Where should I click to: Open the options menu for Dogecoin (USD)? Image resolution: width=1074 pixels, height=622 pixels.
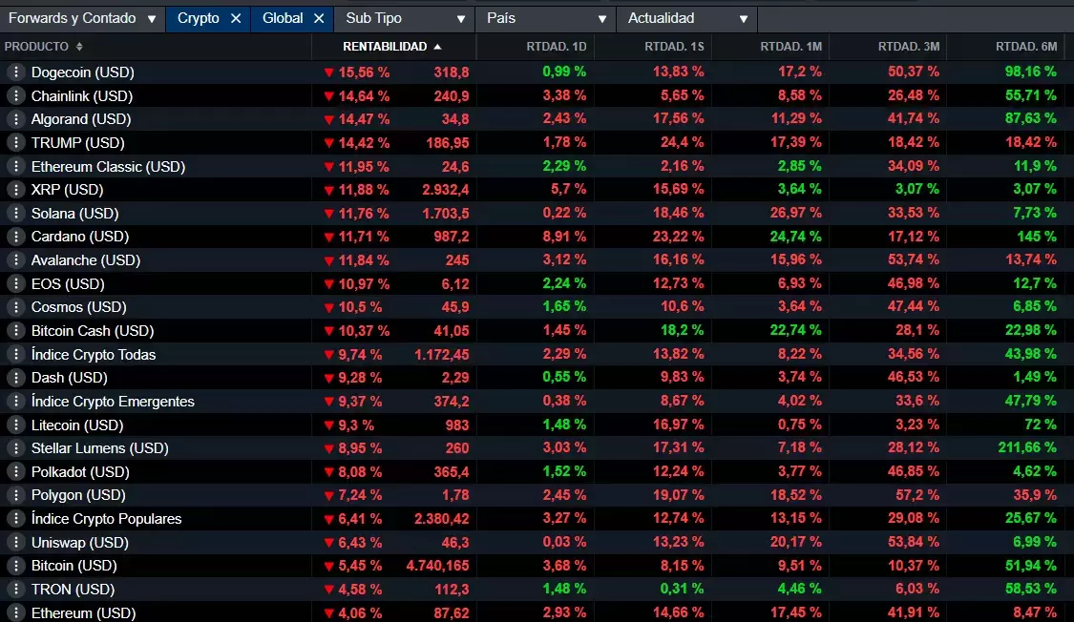tap(15, 72)
